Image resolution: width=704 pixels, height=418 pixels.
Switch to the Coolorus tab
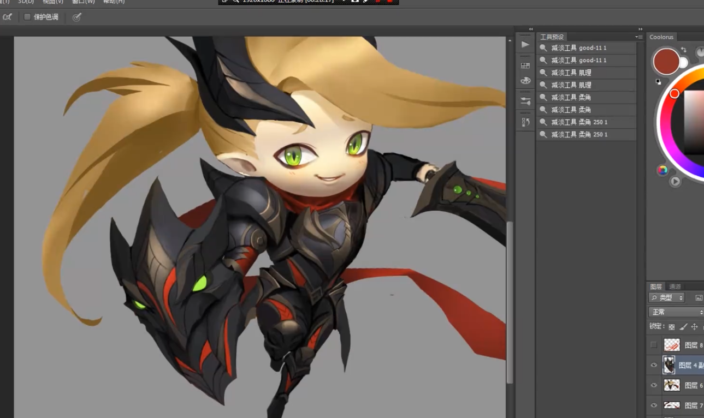661,37
